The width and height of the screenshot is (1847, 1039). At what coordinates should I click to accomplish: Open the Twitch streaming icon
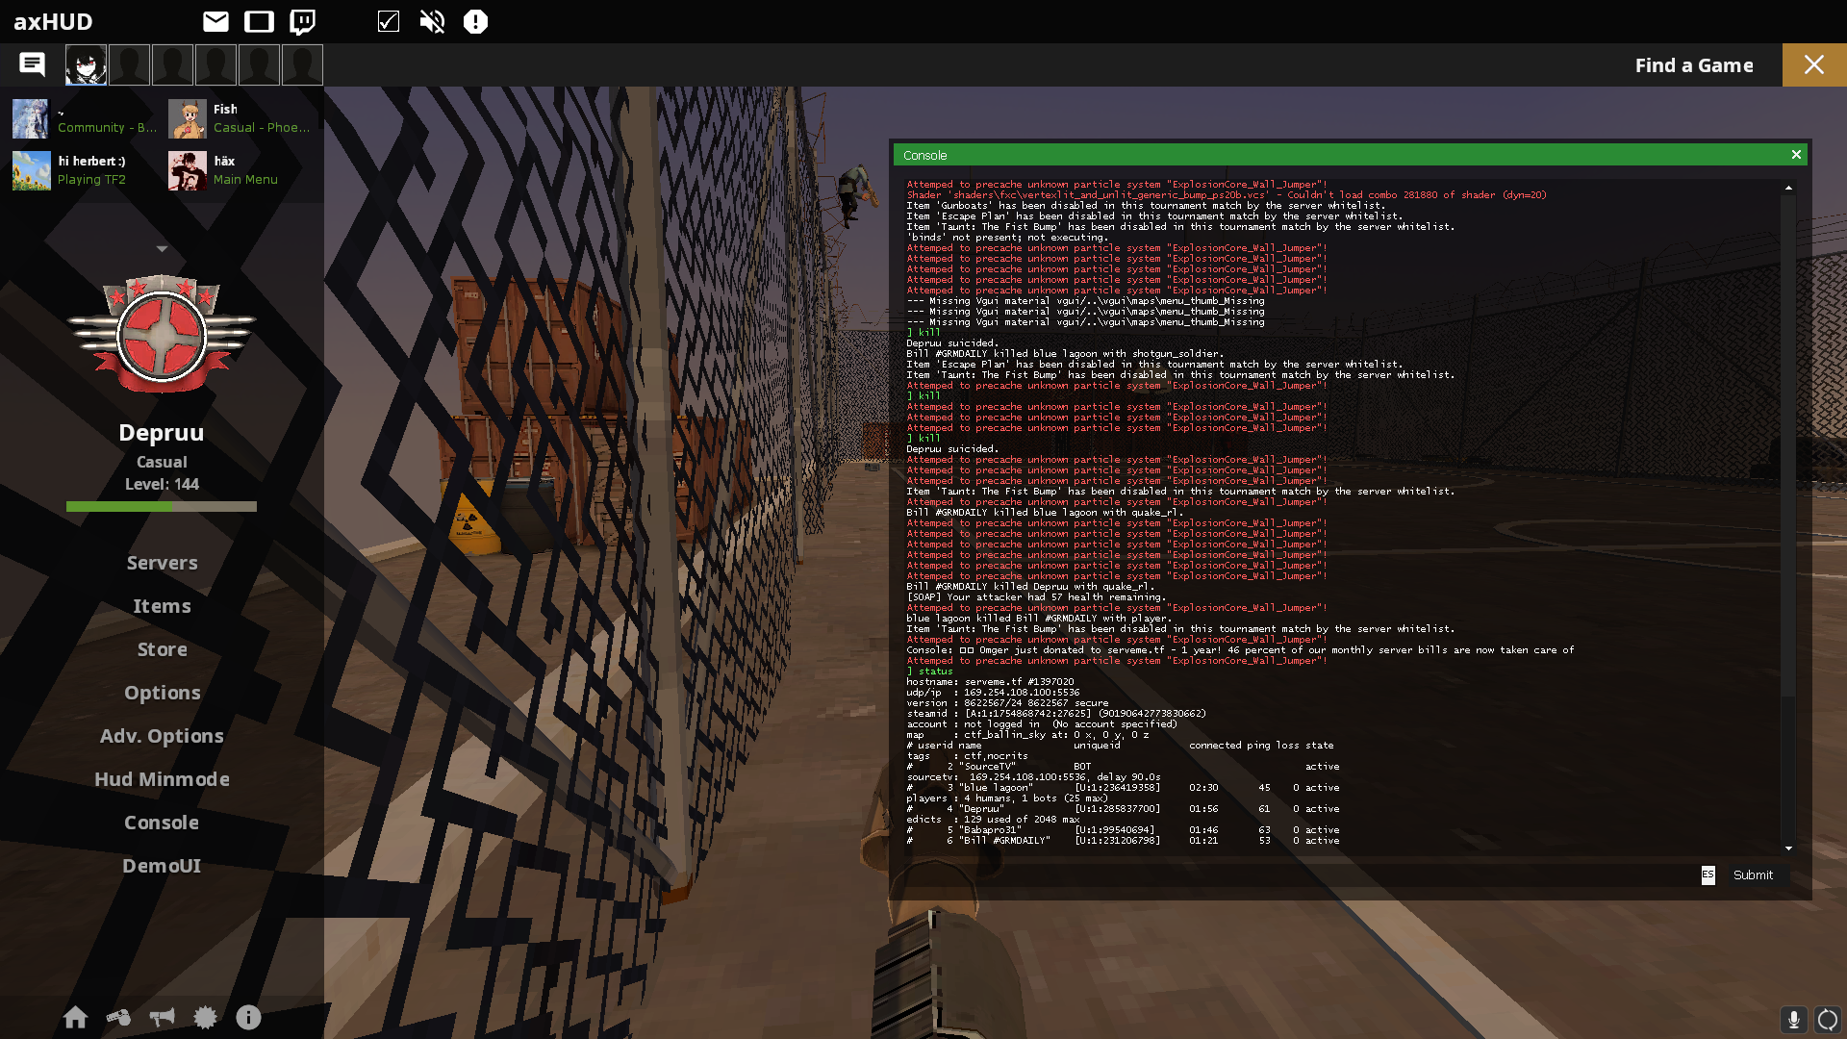point(303,21)
